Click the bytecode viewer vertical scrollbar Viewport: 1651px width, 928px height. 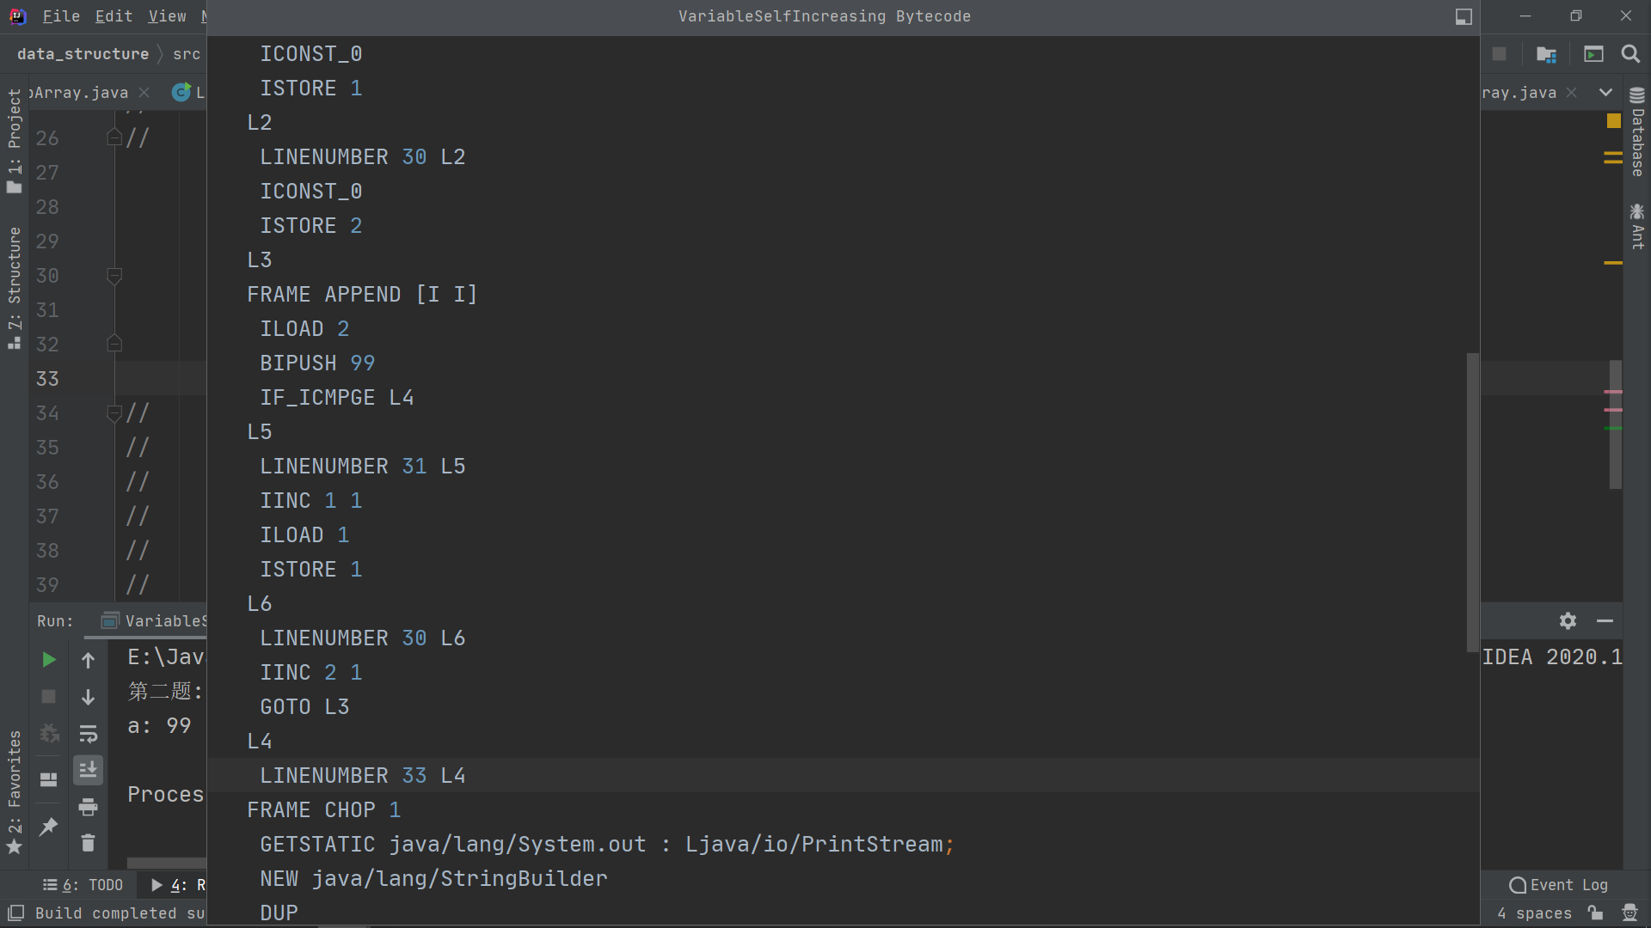click(x=1472, y=503)
